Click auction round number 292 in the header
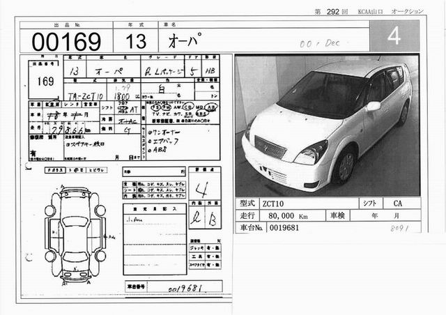 pos(333,12)
